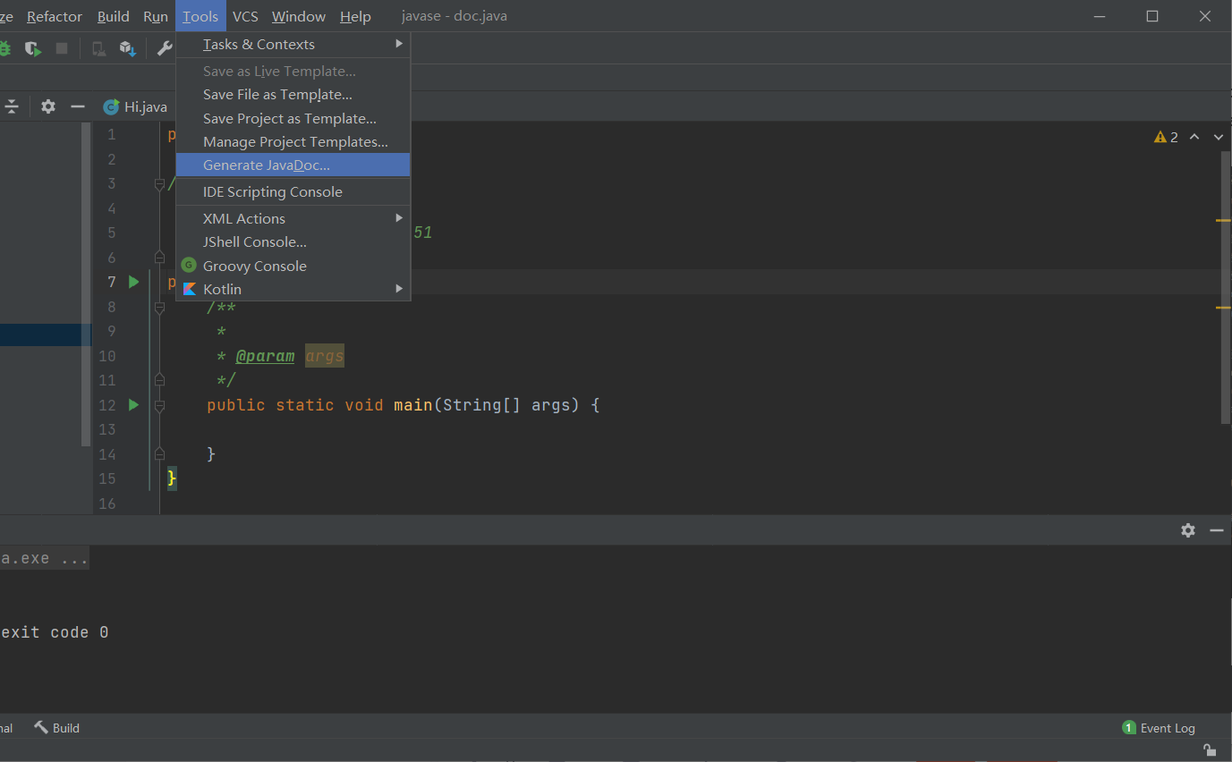Switch to Hi.java editor tab
Viewport: 1232px width, 762px height.
pos(135,106)
